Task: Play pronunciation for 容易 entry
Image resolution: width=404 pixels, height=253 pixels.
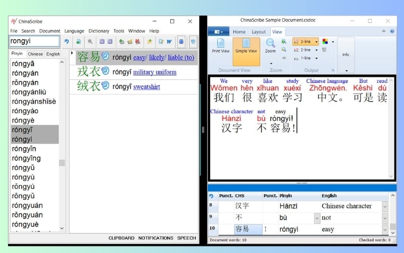Action: point(105,56)
